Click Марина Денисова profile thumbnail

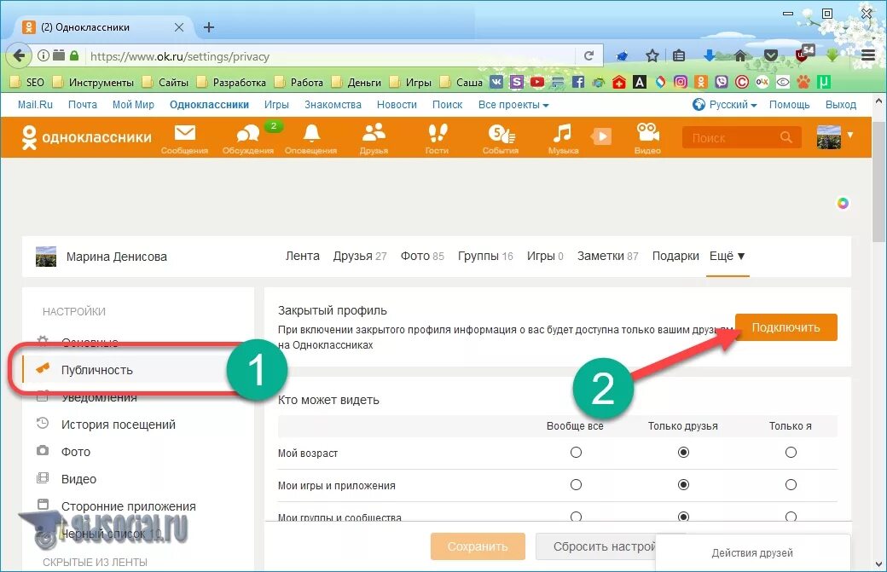[x=46, y=256]
